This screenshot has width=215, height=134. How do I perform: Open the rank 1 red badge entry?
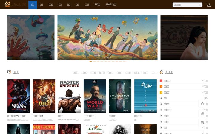tap(184, 81)
